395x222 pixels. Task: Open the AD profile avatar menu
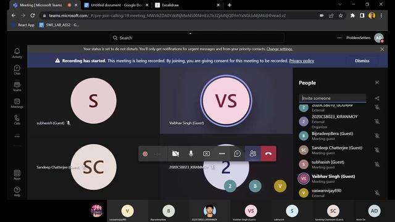tap(378, 38)
